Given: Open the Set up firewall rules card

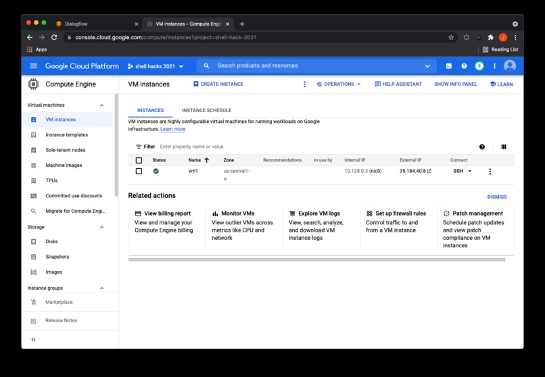Looking at the screenshot, I should pyautogui.click(x=398, y=226).
